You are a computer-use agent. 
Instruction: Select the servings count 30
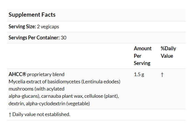coord(63,38)
